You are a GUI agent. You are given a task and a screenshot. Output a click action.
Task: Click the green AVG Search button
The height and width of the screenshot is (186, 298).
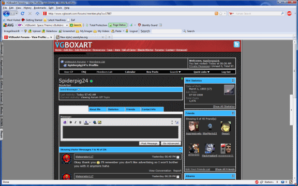(x=76, y=25)
